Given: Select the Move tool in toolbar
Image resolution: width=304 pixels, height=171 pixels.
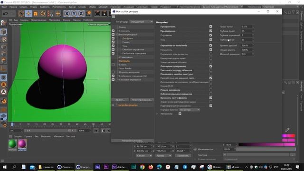Looking at the screenshot, I should [28, 14].
